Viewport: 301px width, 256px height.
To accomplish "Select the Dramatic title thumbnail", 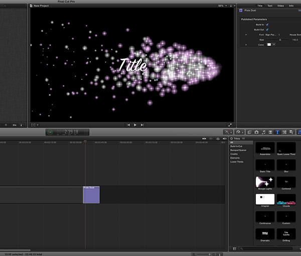I will click(x=265, y=235).
